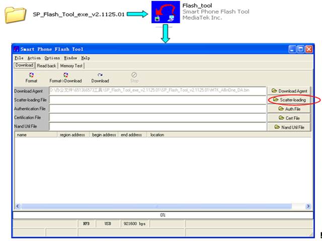Open the File menu

pos(19,58)
